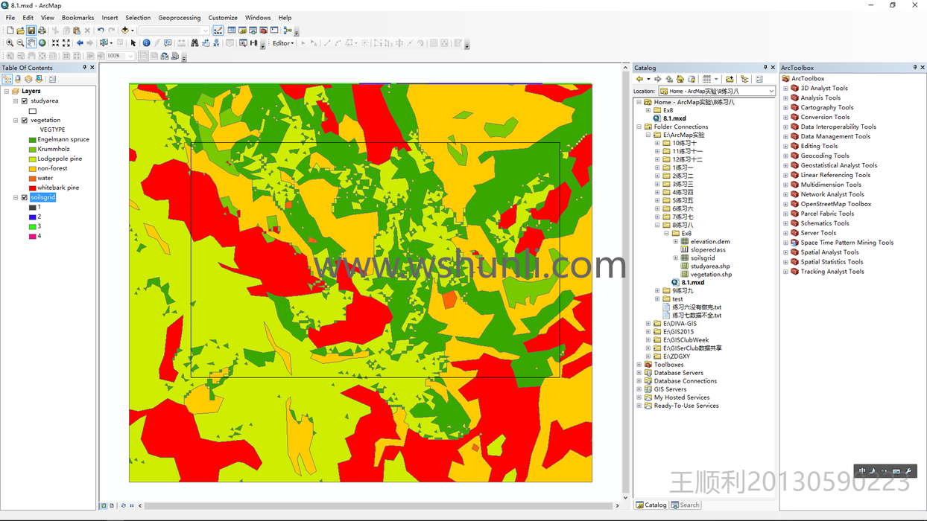This screenshot has width=927, height=521.
Task: Click the ModelBuilder window icon
Action: [x=287, y=31]
